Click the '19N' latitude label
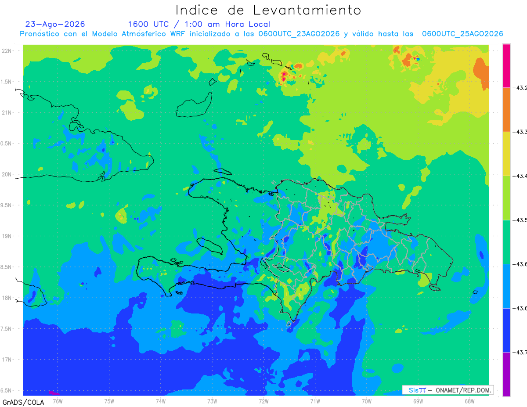The height and width of the screenshot is (407, 527). tap(7, 236)
